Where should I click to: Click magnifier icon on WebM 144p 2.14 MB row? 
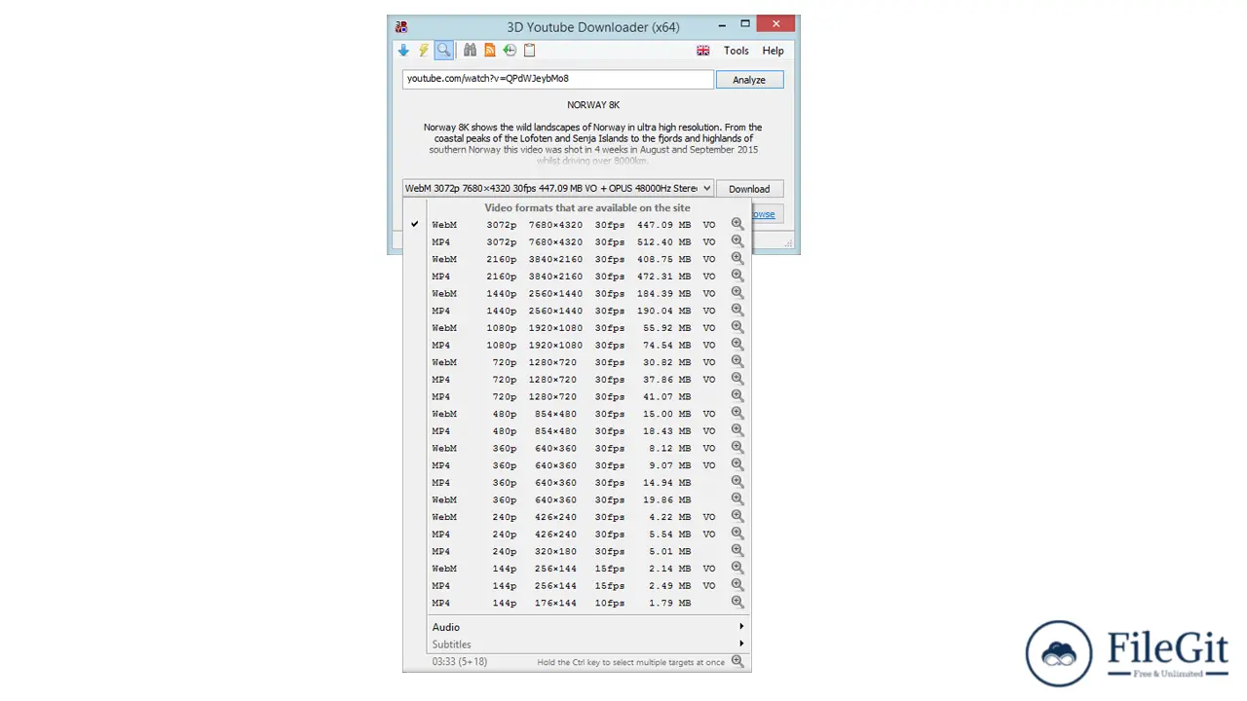737,568
